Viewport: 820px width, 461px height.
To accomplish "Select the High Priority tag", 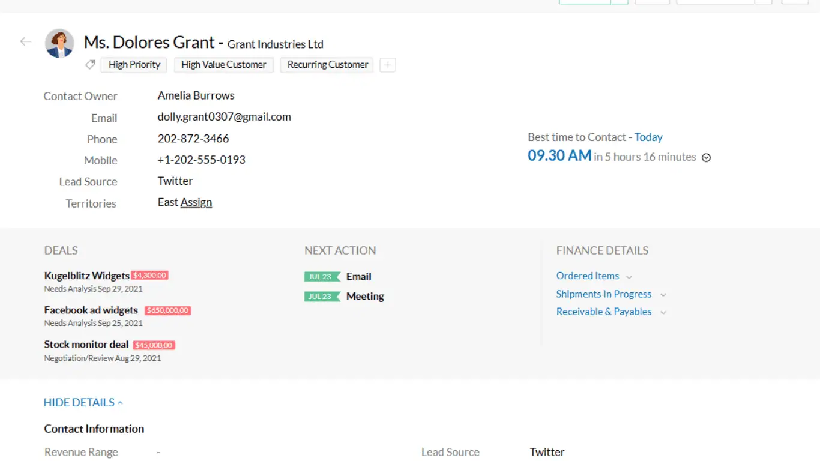I will [x=134, y=65].
